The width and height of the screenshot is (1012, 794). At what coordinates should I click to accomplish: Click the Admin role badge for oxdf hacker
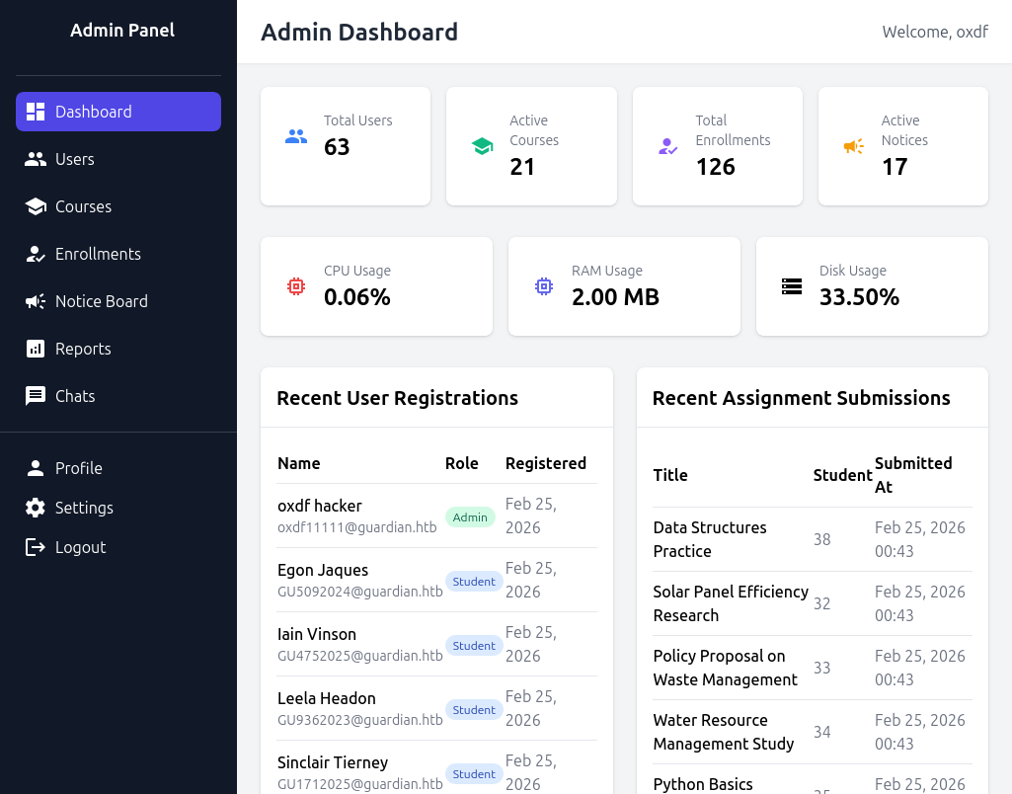click(x=470, y=517)
